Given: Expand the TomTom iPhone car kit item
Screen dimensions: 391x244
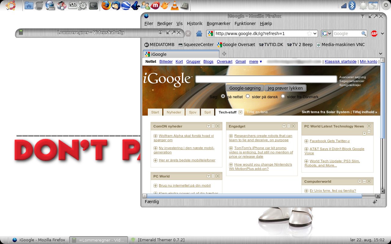Looking at the screenshot, I should pyautogui.click(x=231, y=148).
